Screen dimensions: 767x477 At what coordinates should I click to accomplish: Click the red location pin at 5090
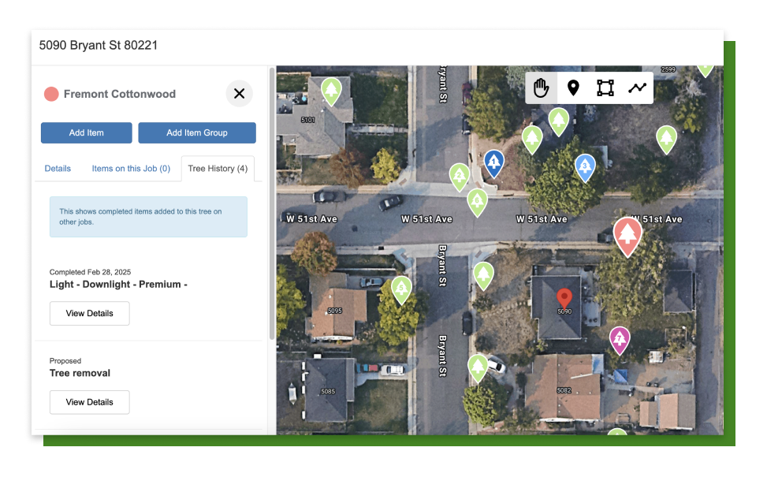pyautogui.click(x=564, y=298)
